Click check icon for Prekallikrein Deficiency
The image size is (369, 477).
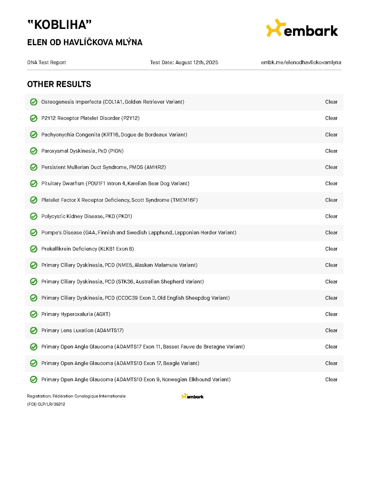(34, 249)
